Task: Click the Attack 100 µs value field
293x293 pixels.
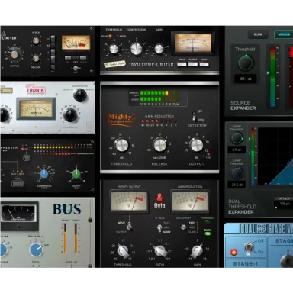Action: point(283,204)
